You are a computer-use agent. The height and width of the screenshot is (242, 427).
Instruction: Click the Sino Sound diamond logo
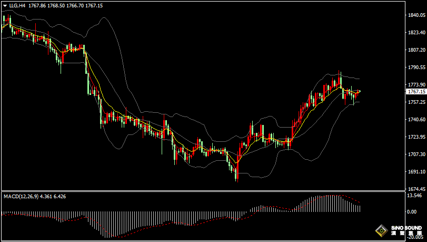click(x=380, y=231)
